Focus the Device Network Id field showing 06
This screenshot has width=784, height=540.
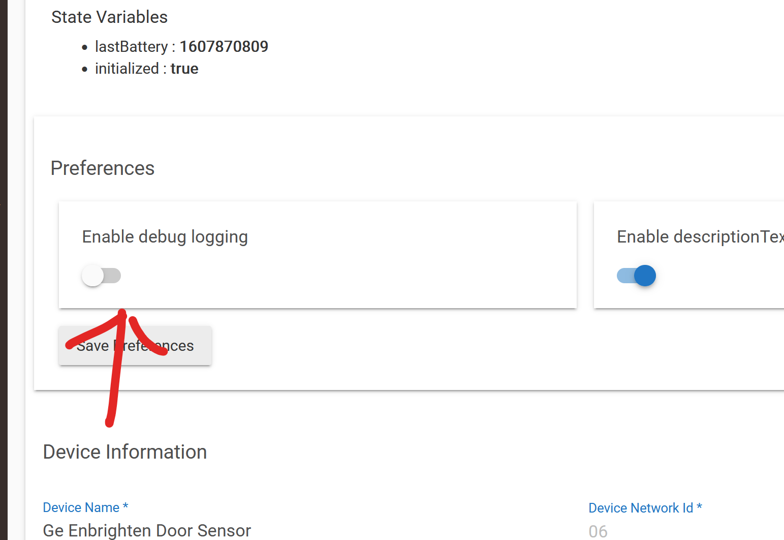[598, 531]
